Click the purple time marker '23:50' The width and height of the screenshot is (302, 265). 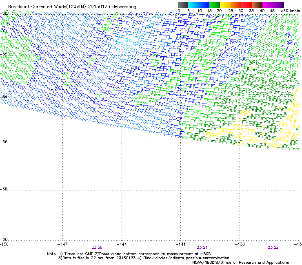97,247
